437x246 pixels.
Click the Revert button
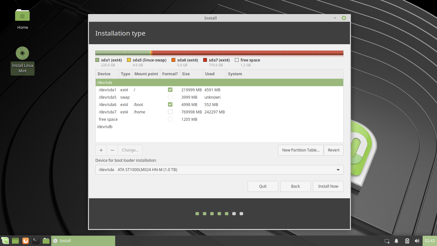pyautogui.click(x=334, y=150)
